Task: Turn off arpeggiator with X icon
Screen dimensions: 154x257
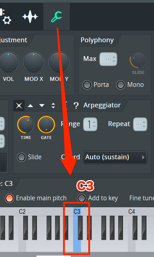Action: click(x=19, y=106)
